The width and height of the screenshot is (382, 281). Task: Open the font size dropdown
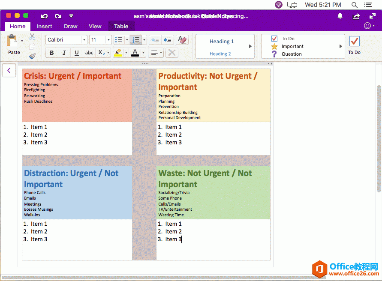pos(108,39)
